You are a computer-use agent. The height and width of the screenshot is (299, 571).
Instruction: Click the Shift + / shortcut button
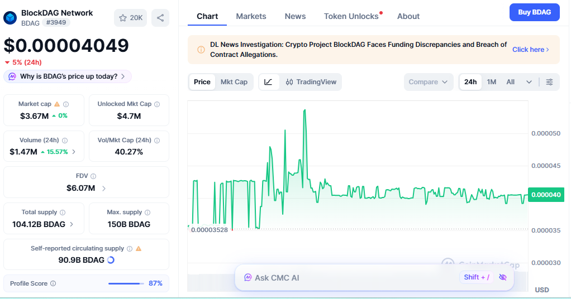477,277
